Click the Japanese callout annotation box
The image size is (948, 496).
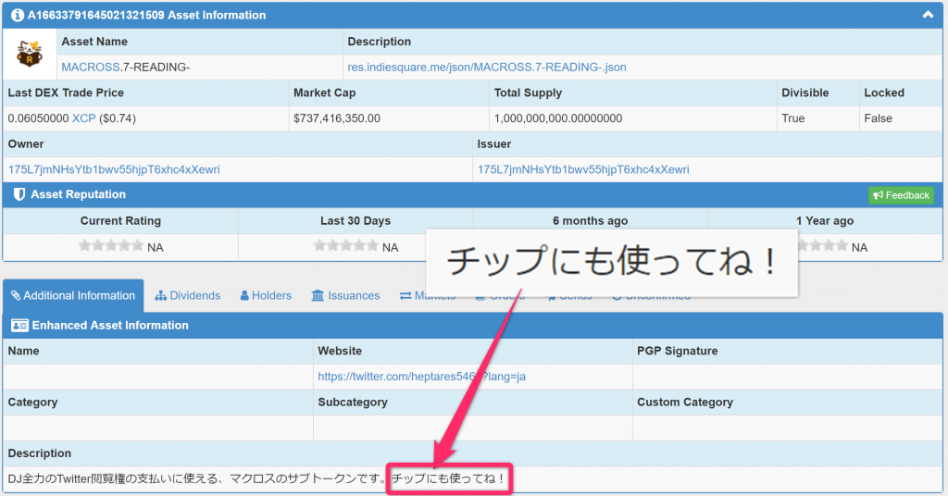pyautogui.click(x=611, y=263)
